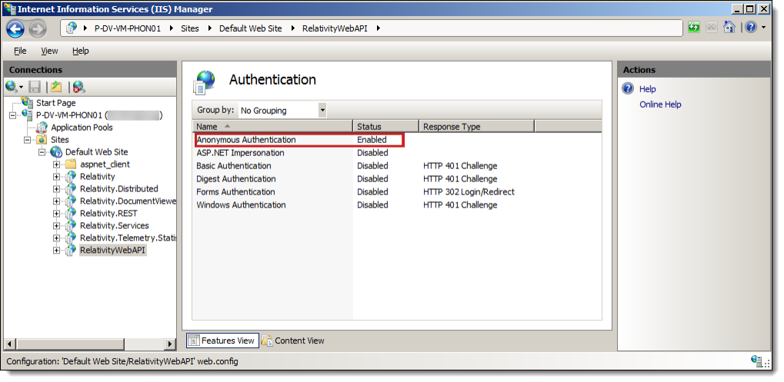Select RelativityWebAPI node

tap(113, 250)
